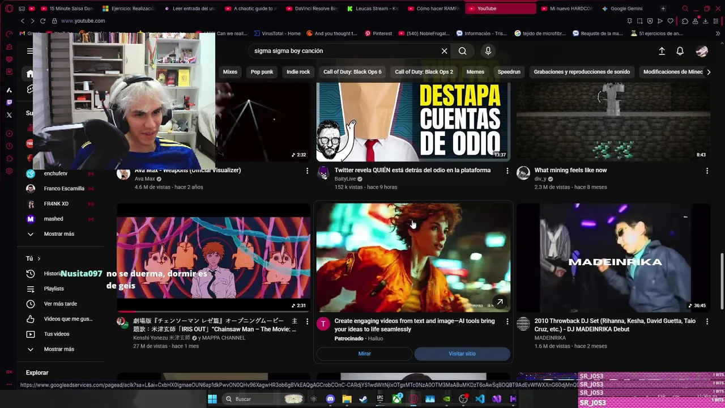Open Xbox app from the taskbar
725x408 pixels.
pos(397,399)
